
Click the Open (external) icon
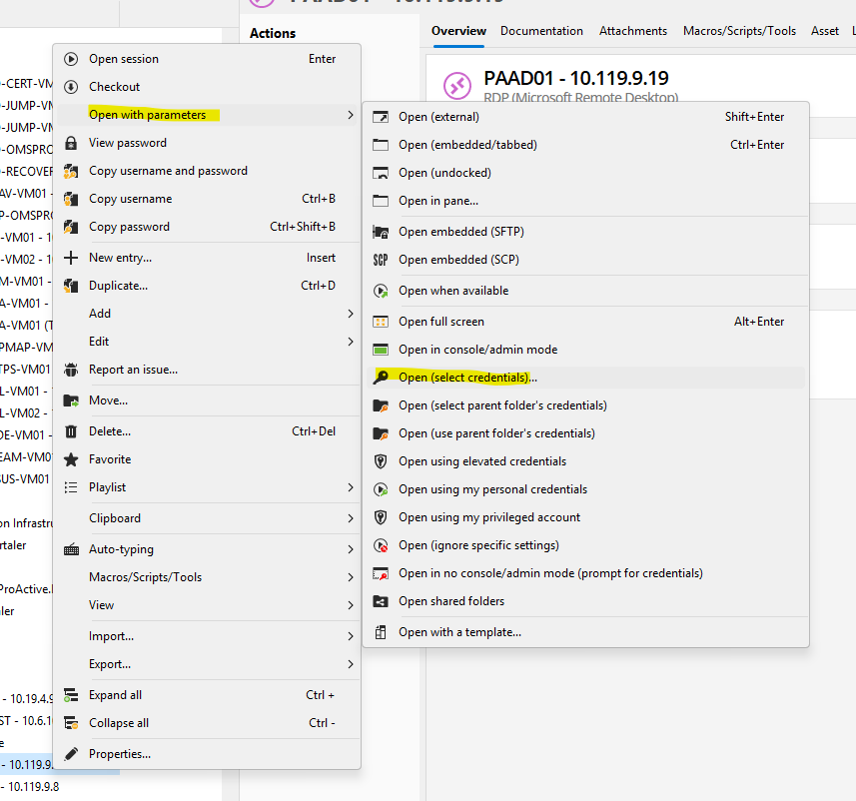click(x=381, y=117)
